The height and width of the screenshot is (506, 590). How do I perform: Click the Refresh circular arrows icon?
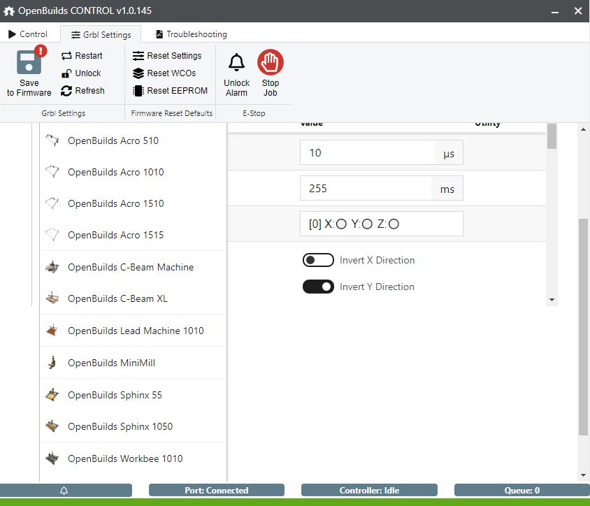[66, 91]
